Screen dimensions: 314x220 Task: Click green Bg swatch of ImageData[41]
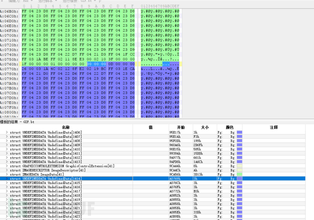[x=239, y=175]
